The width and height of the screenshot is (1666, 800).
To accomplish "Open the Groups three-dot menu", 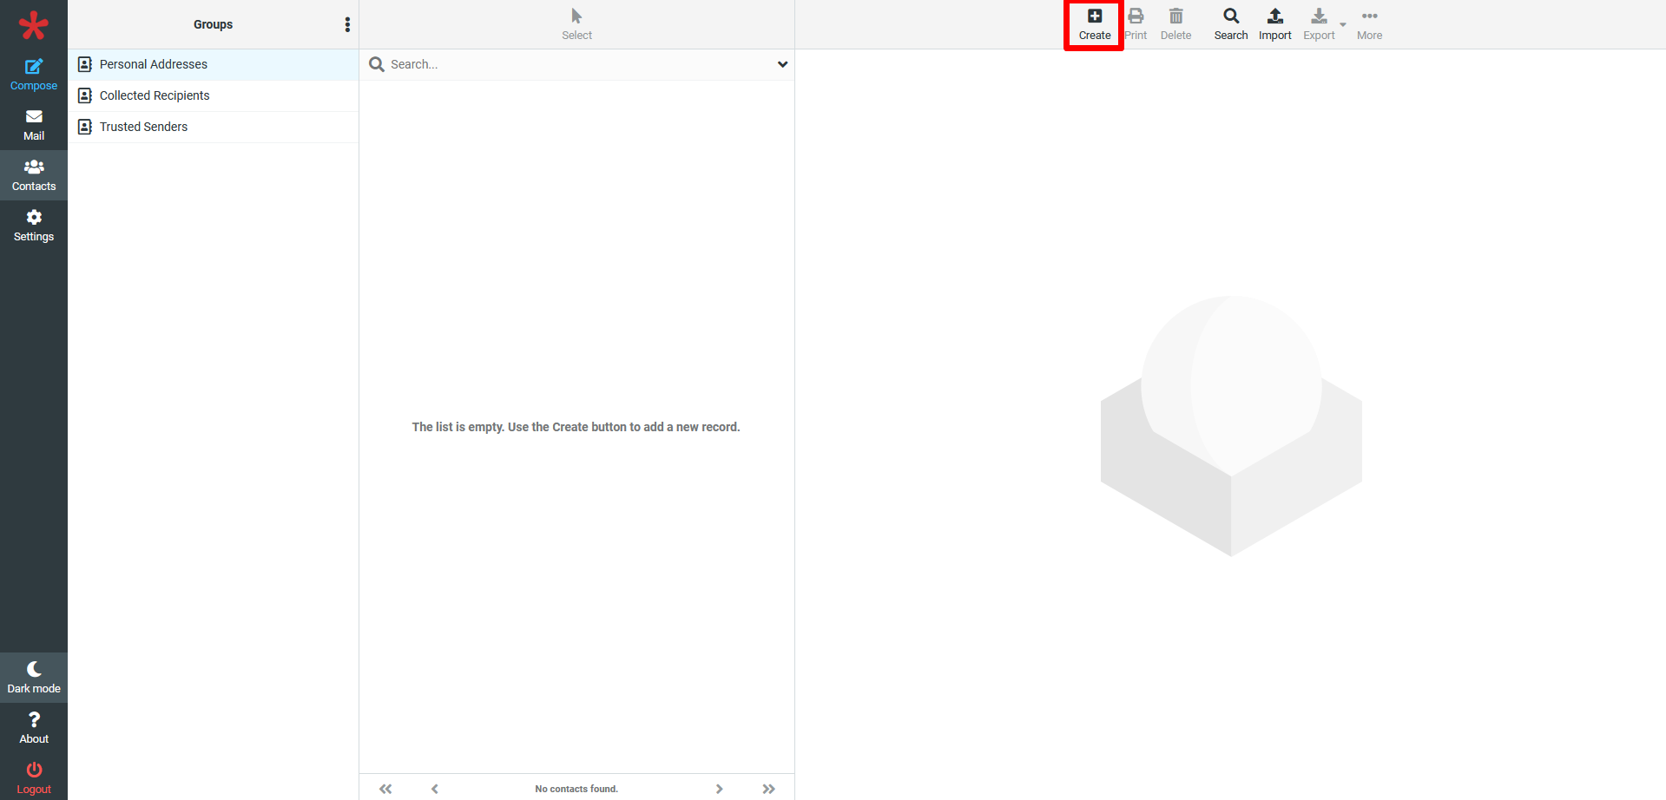I will point(347,24).
